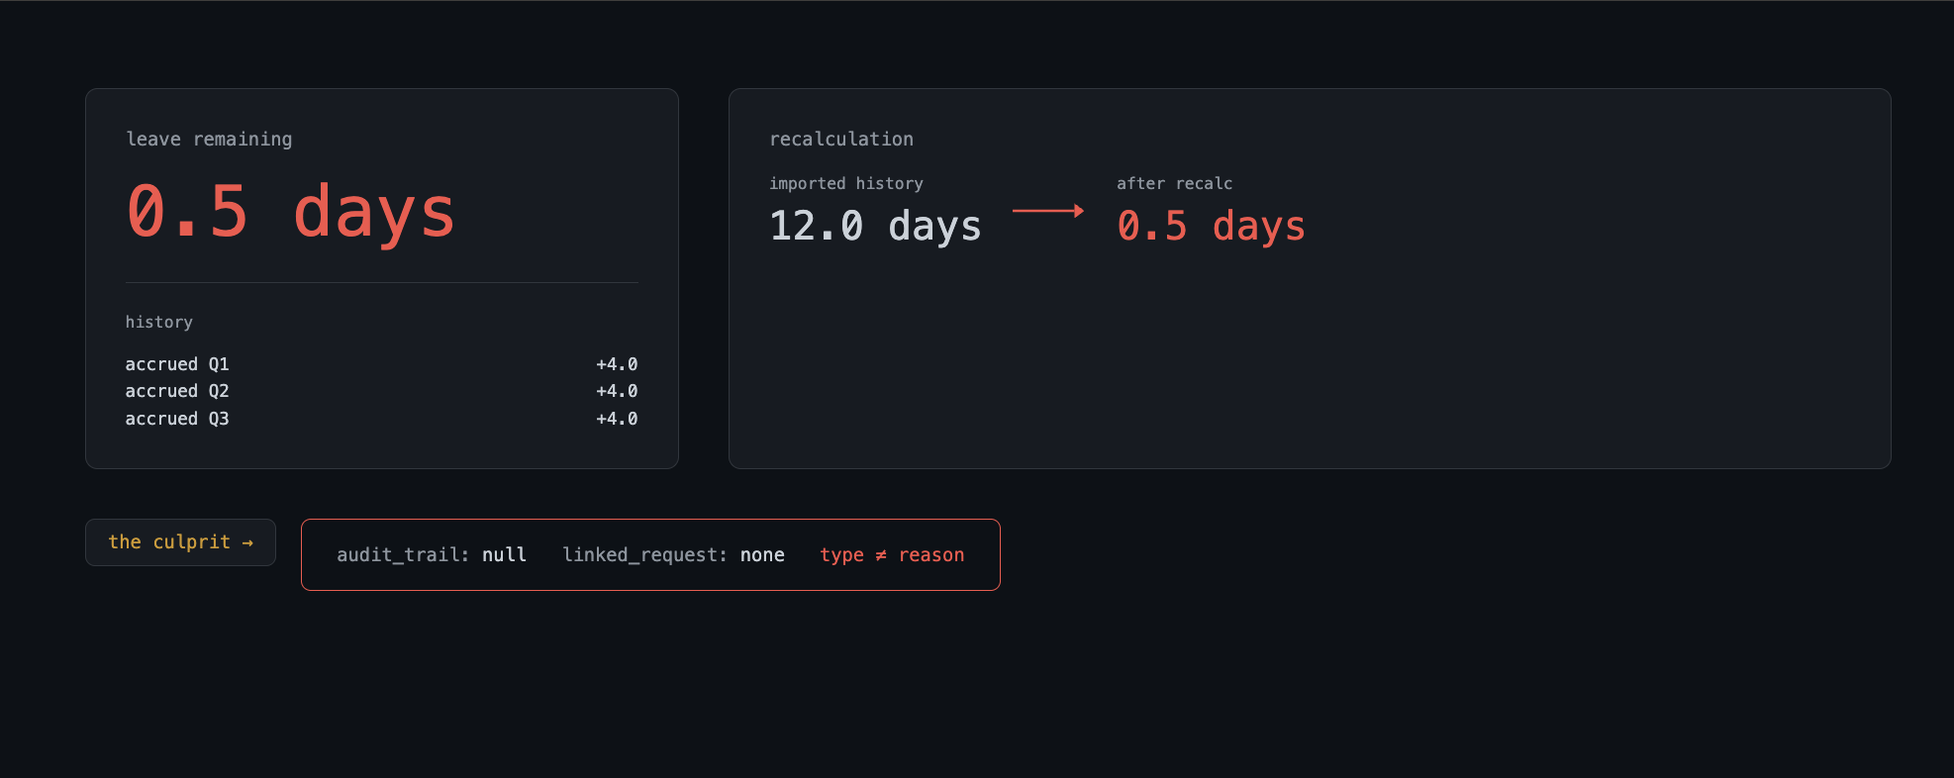
Task: Click the 'accrued Q2' history row
Action: pyautogui.click(x=382, y=391)
